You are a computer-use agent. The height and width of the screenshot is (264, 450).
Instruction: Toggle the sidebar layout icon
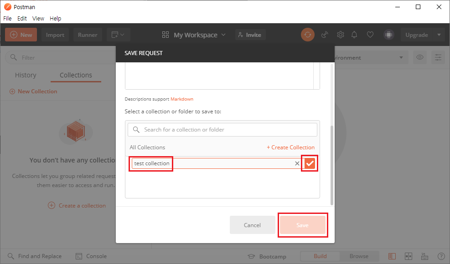tap(392, 256)
